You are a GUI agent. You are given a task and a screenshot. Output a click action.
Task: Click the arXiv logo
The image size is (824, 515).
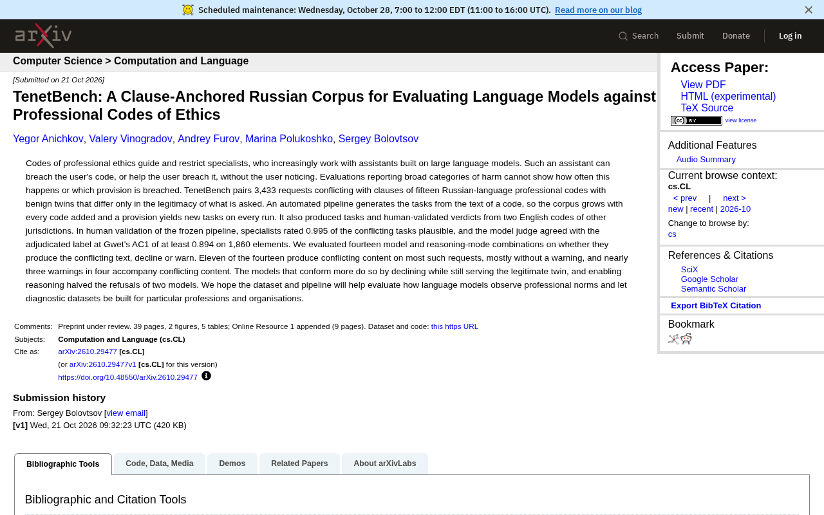click(43, 35)
